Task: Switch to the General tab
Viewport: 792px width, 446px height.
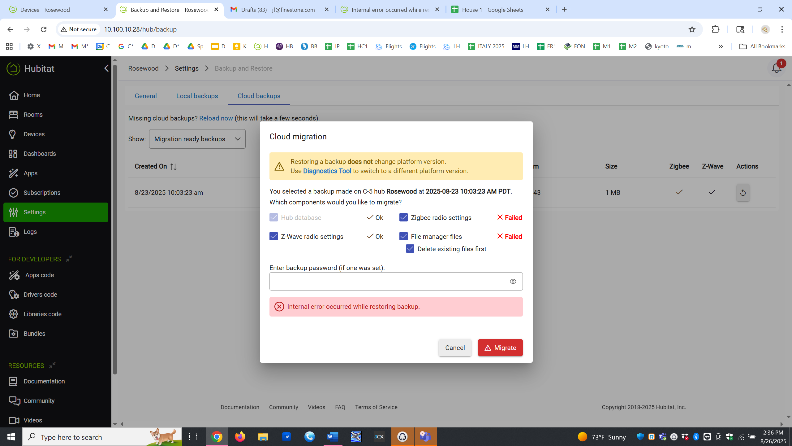Action: coord(145,96)
